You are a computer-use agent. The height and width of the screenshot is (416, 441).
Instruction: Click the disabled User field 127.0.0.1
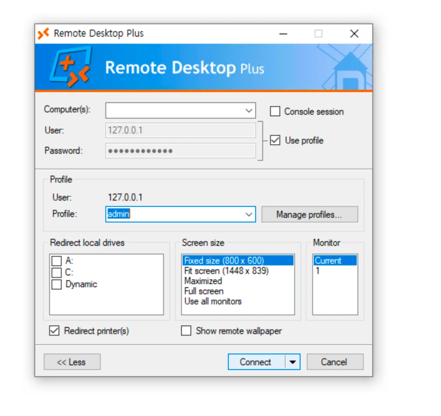click(x=181, y=130)
